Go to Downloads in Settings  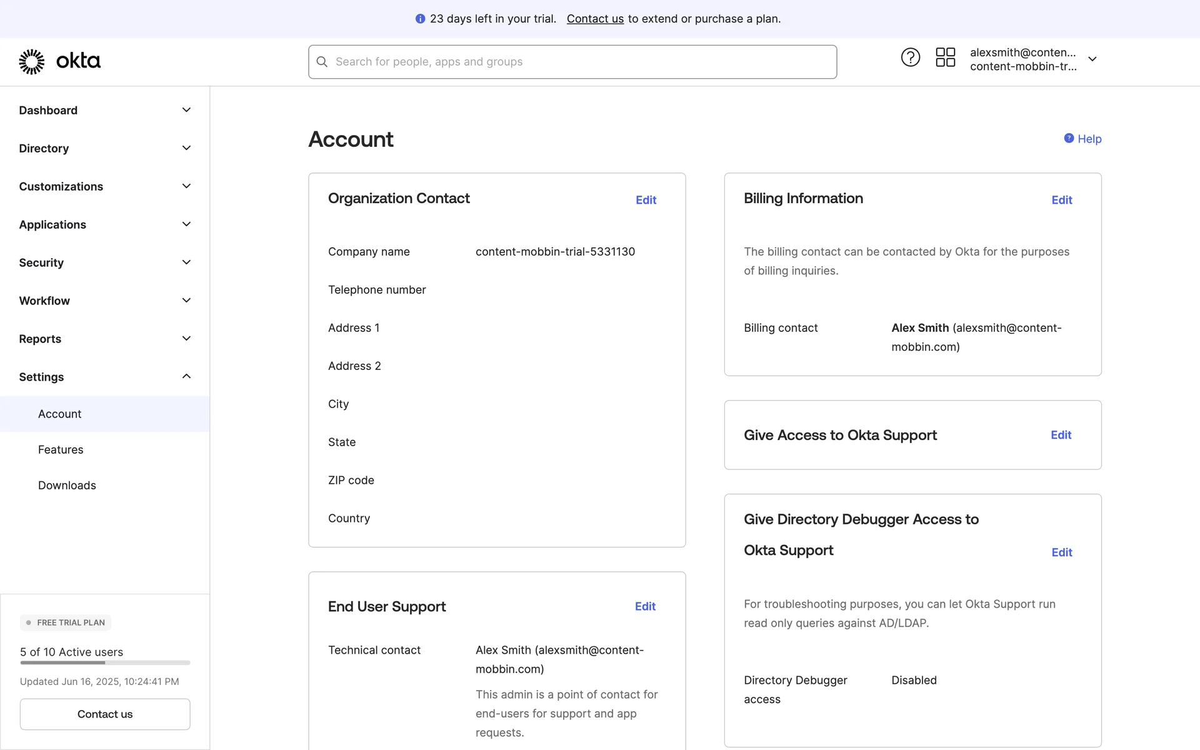67,485
